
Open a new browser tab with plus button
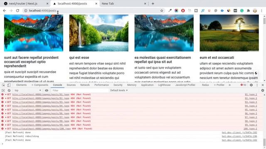(153, 4)
